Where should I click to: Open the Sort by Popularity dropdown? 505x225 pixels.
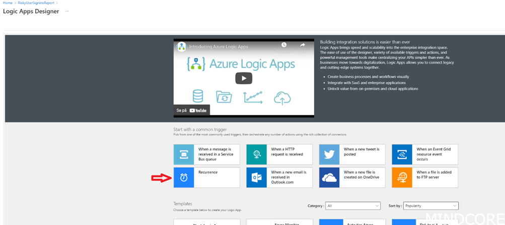pos(431,206)
